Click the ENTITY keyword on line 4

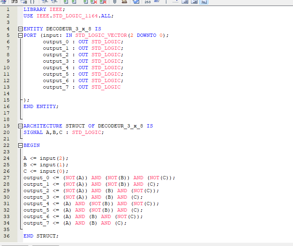coord(33,29)
